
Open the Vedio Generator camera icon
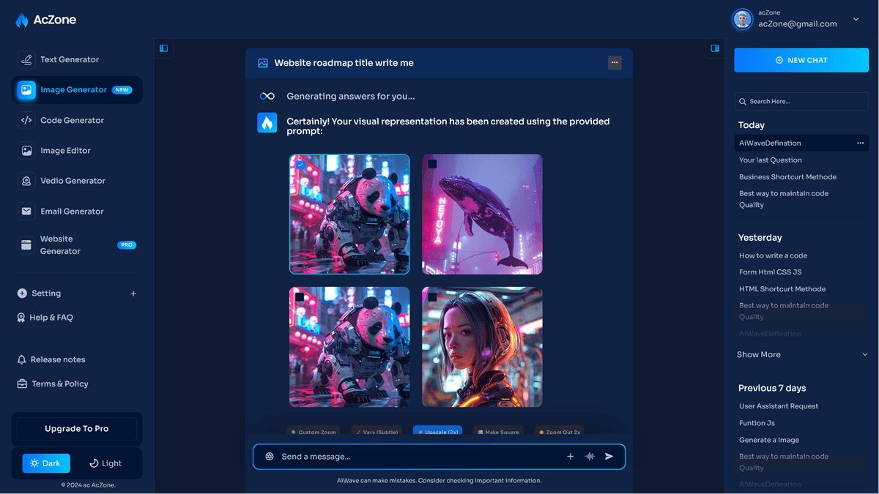coord(26,181)
